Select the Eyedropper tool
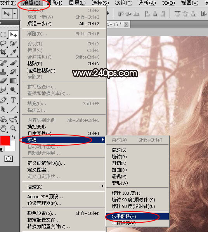The width and height of the screenshot is (208, 232). tap(14, 52)
